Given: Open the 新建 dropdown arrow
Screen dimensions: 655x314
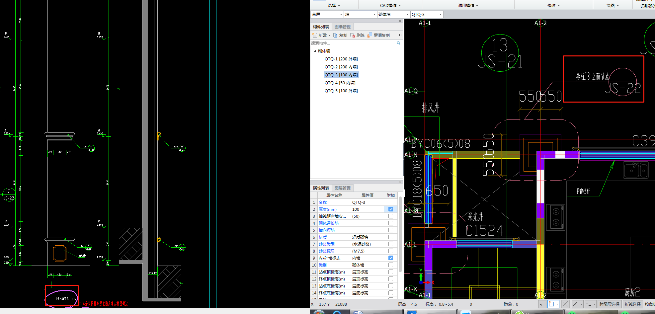Looking at the screenshot, I should pyautogui.click(x=329, y=35).
